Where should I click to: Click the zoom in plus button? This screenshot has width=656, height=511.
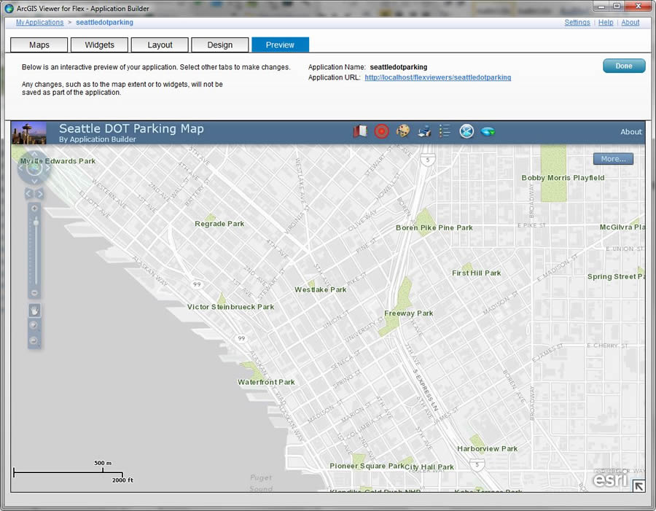point(35,208)
